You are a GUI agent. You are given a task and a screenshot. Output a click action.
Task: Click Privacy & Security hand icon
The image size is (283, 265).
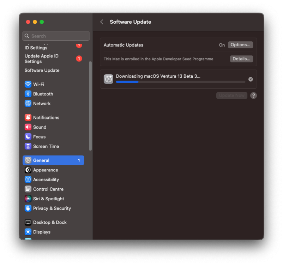point(28,208)
